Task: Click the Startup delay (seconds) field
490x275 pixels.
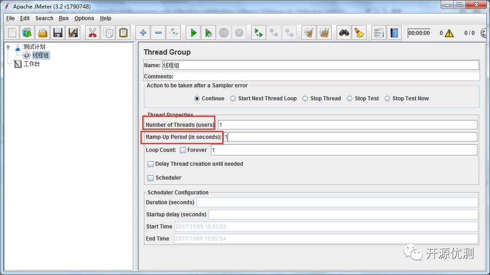Action: [343, 215]
